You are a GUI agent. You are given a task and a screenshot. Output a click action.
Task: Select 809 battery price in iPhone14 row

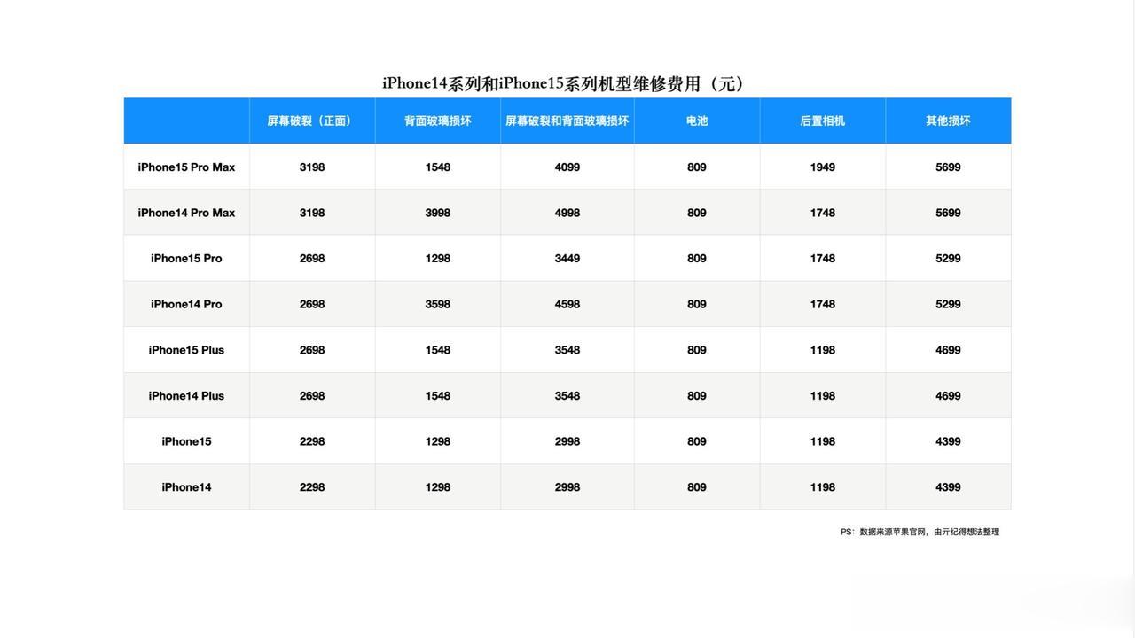[x=697, y=487]
